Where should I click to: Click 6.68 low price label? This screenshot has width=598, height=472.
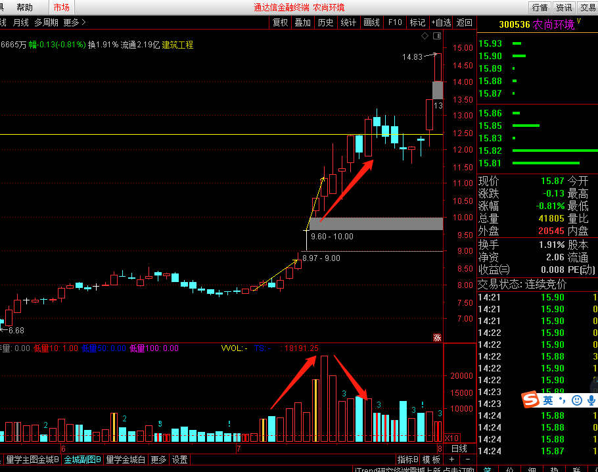click(x=16, y=331)
